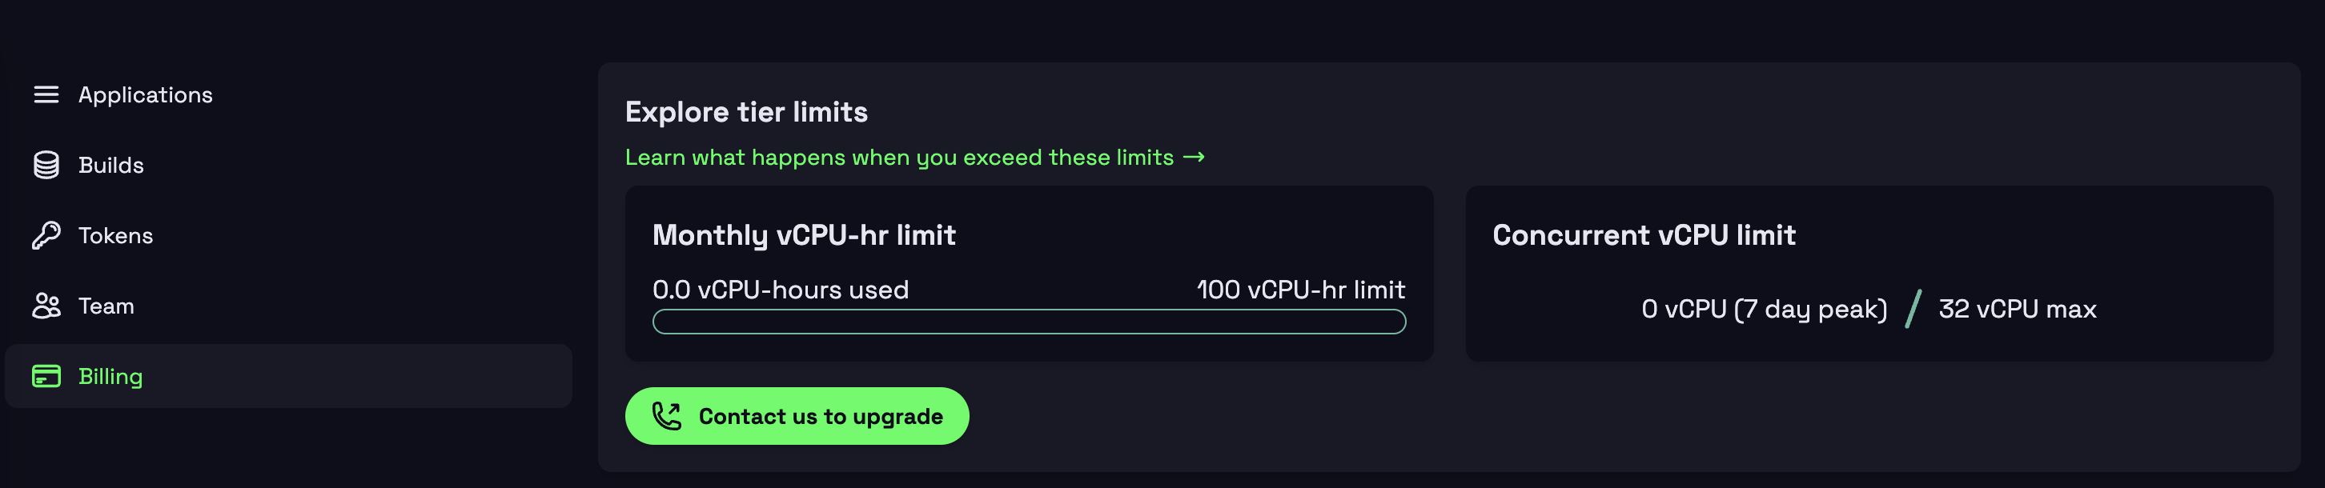Screen dimensions: 2325x488
Task: Click the Tokens key icon
Action: [x=46, y=235]
